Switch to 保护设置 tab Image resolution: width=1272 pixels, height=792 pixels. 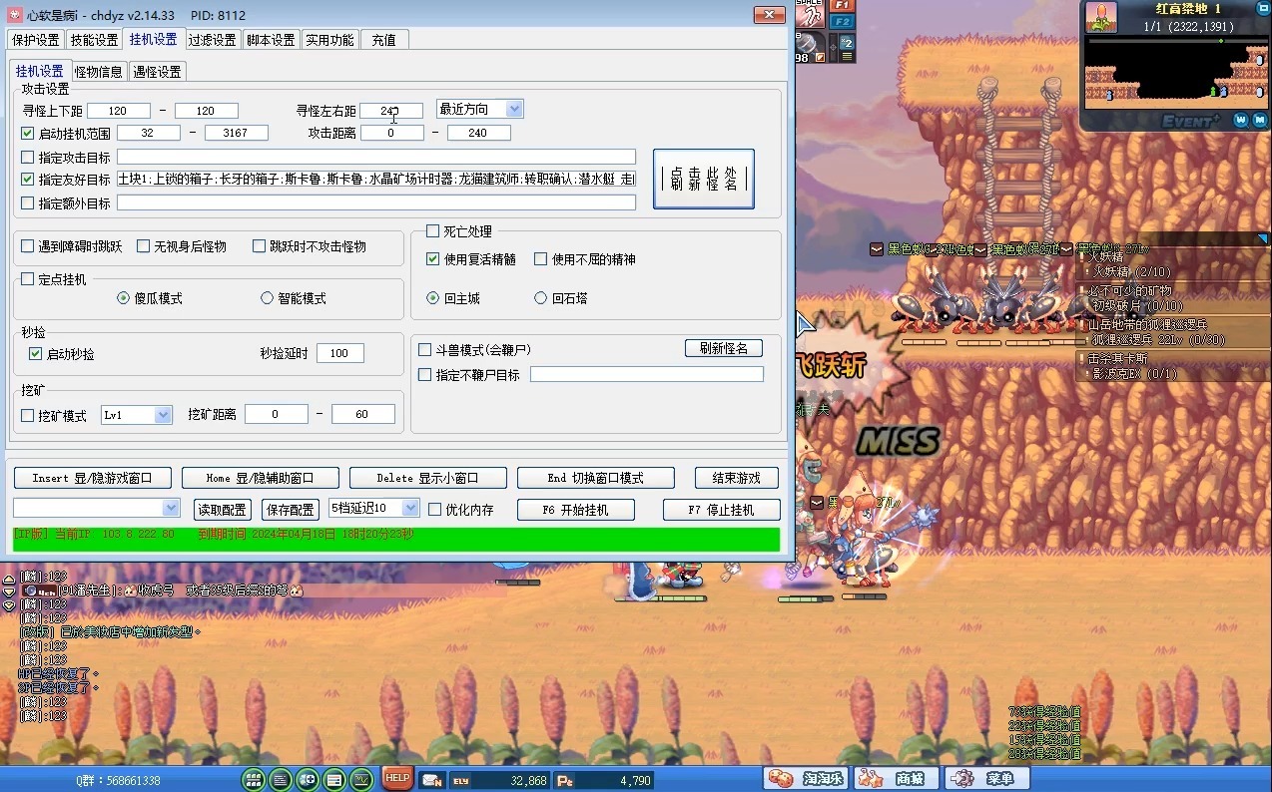pos(36,40)
